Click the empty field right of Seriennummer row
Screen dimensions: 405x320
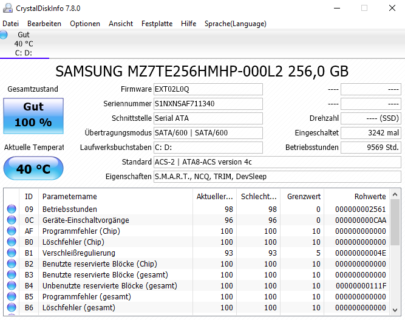[x=371, y=104]
